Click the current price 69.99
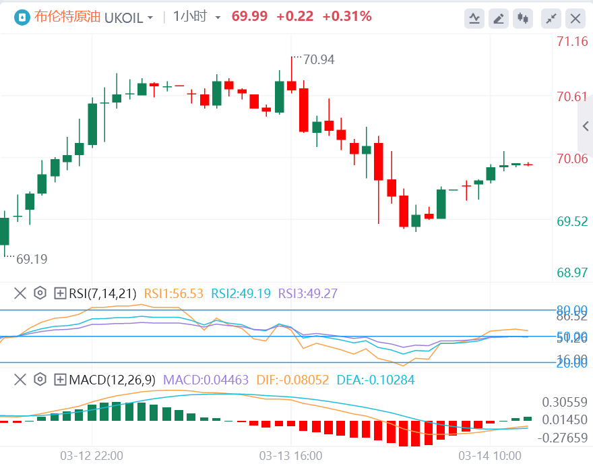The width and height of the screenshot is (593, 466). tap(249, 16)
